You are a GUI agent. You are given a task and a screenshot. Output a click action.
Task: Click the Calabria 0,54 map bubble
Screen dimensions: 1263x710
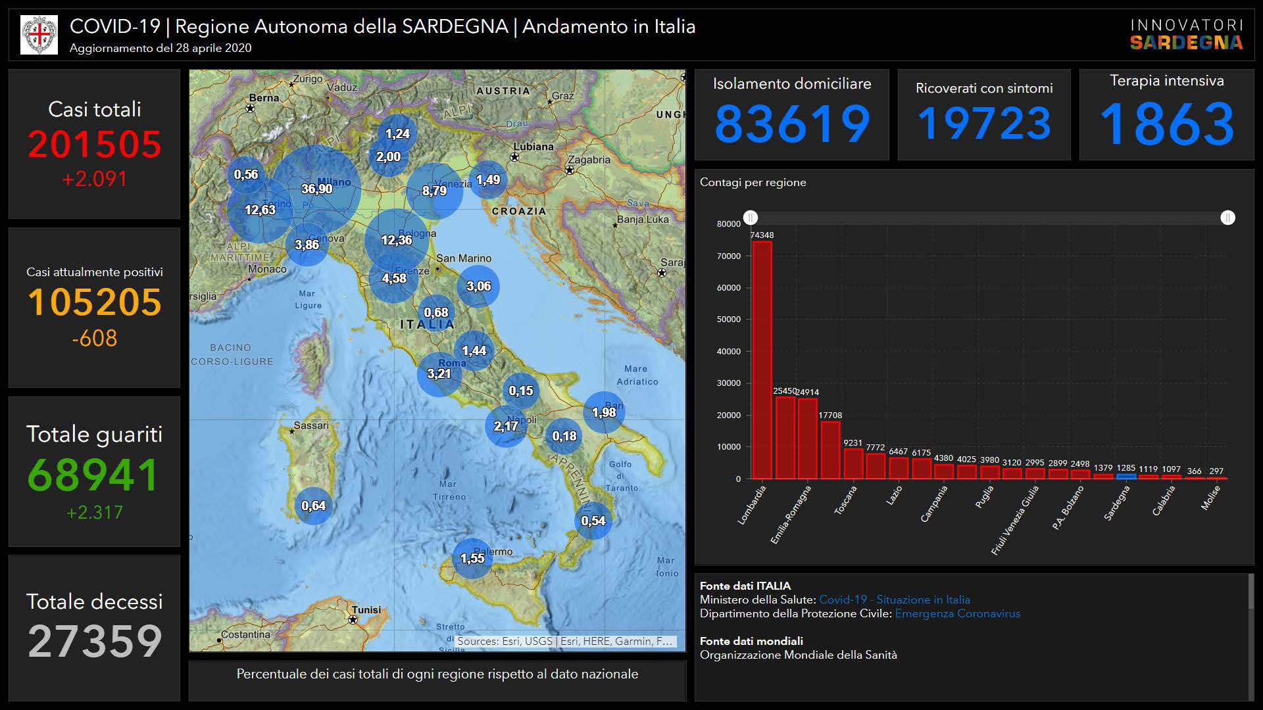[x=593, y=521]
